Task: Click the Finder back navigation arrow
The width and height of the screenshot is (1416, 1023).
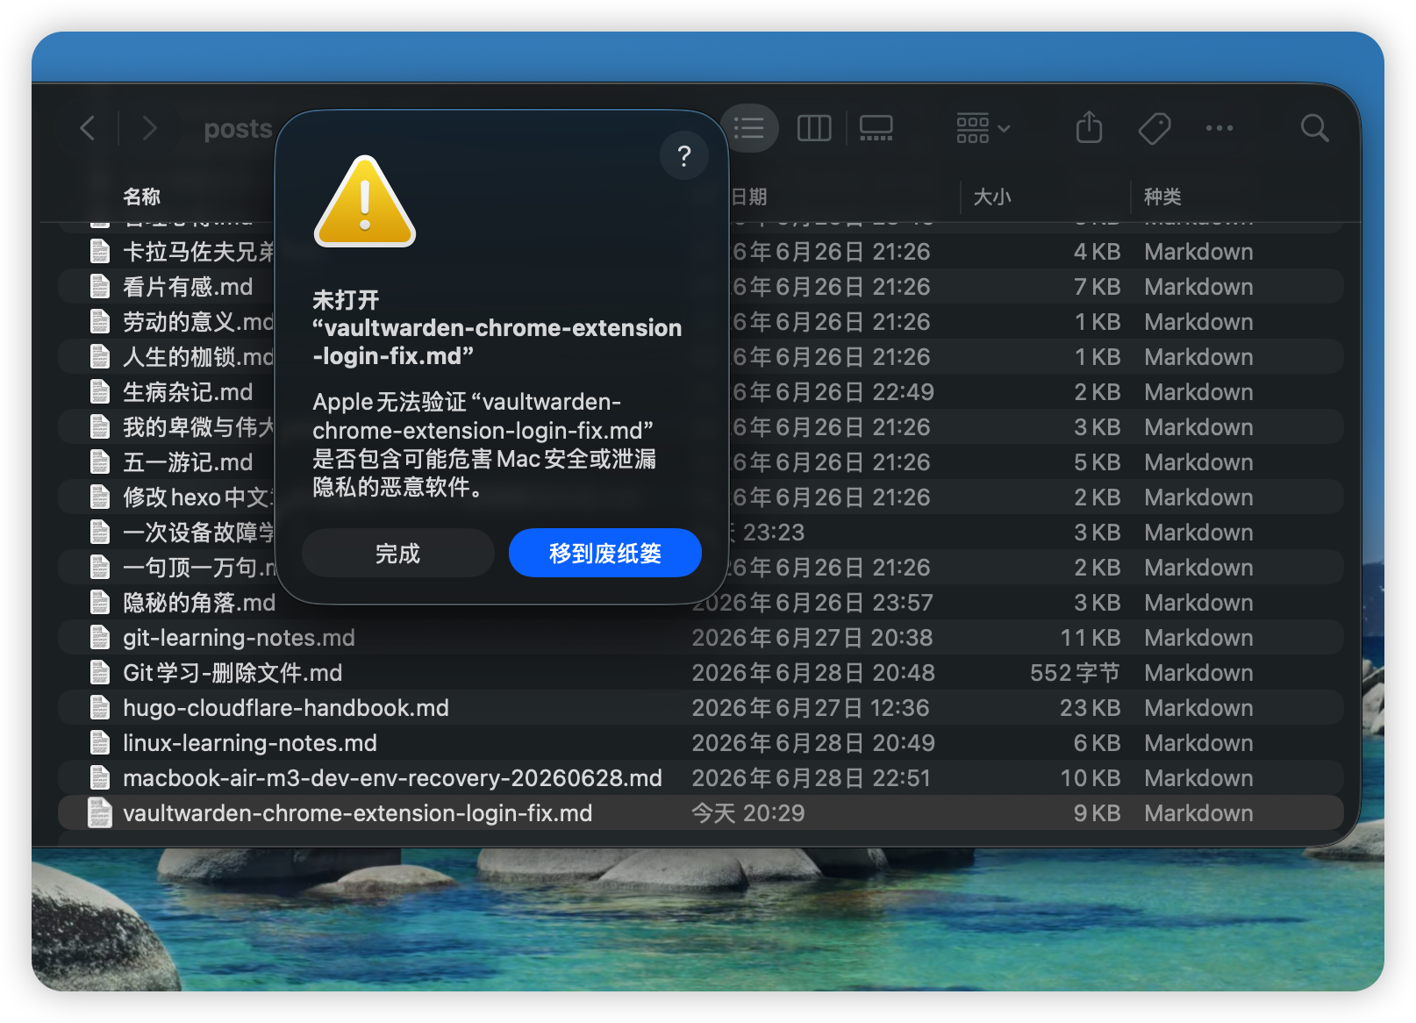Action: tap(88, 129)
